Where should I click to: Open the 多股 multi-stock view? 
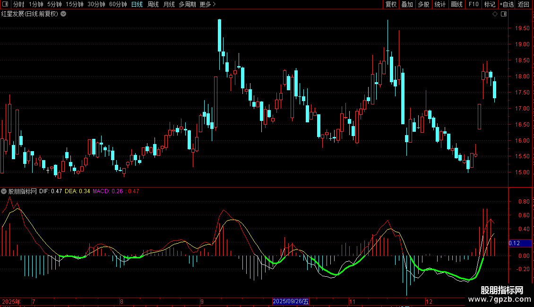423,4
